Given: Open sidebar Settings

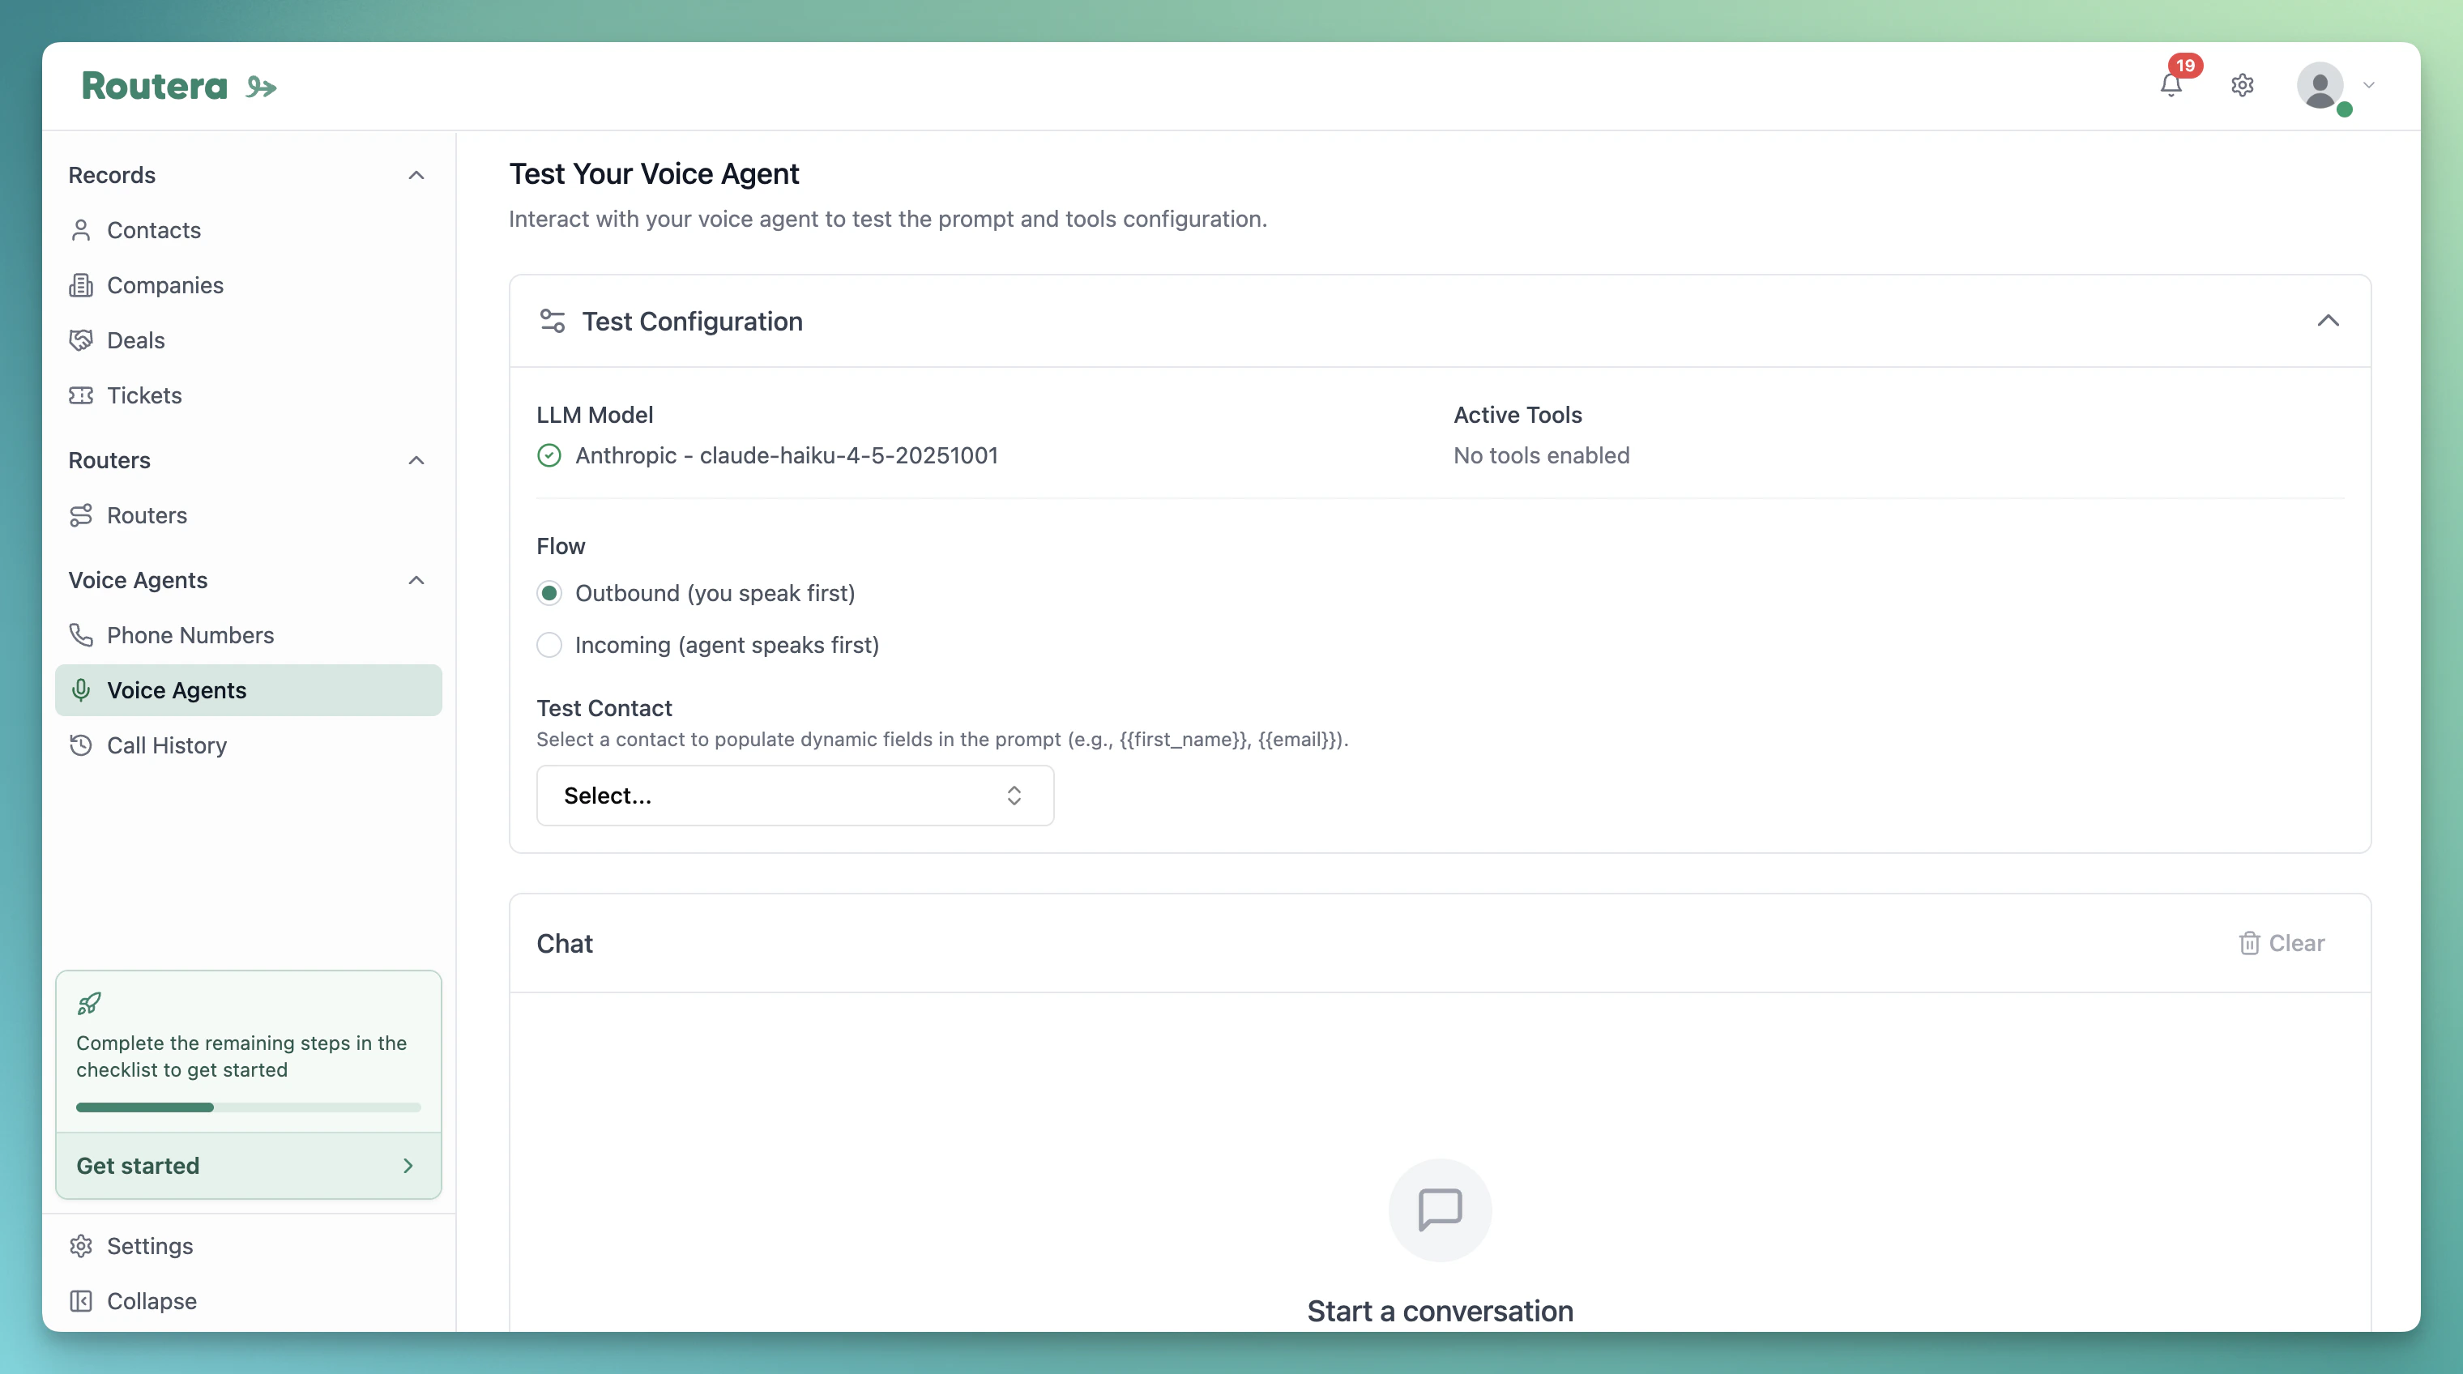Looking at the screenshot, I should (x=249, y=1246).
